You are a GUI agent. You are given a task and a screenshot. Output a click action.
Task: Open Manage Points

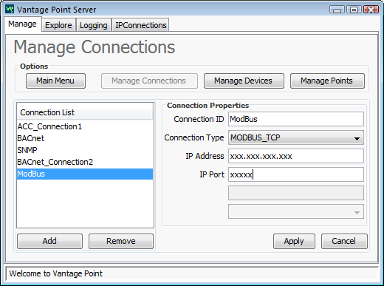[x=327, y=81]
